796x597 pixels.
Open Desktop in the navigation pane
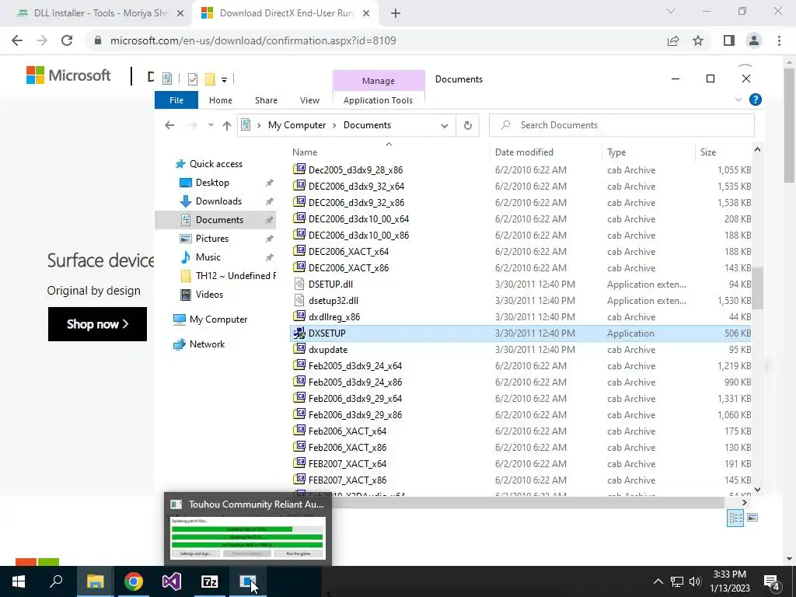tap(212, 183)
